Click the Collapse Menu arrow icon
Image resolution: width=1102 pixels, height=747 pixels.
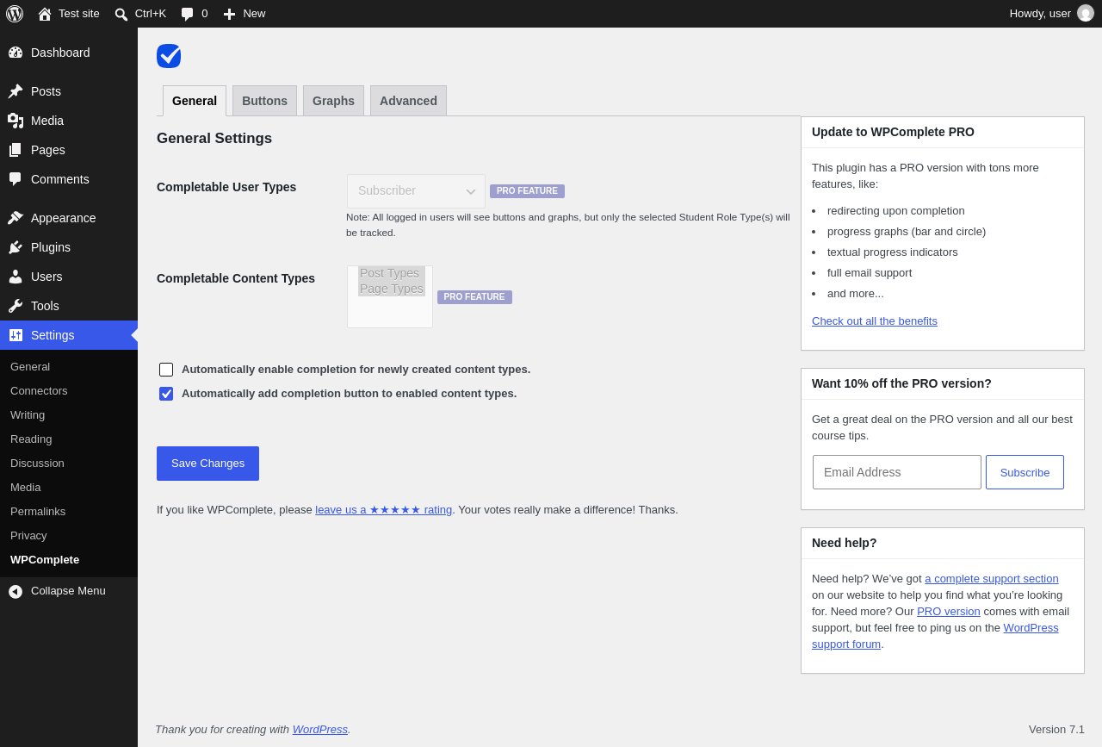[15, 591]
